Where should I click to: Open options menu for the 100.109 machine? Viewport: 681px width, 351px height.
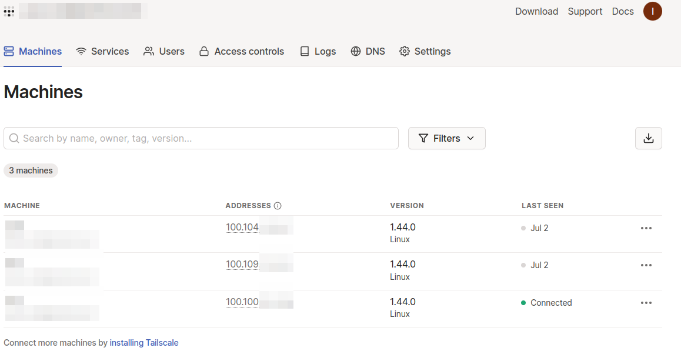click(x=646, y=265)
